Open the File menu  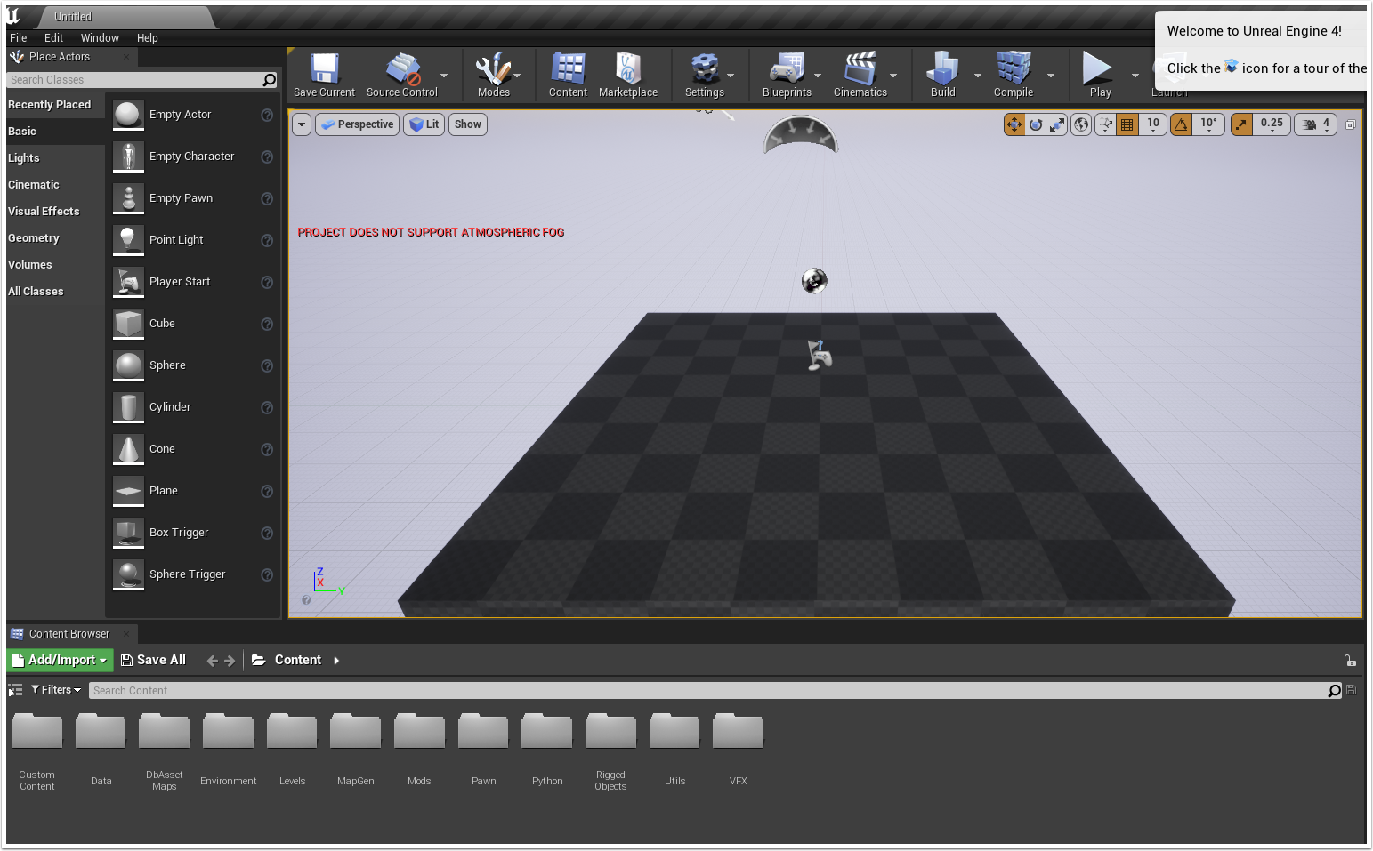point(18,38)
